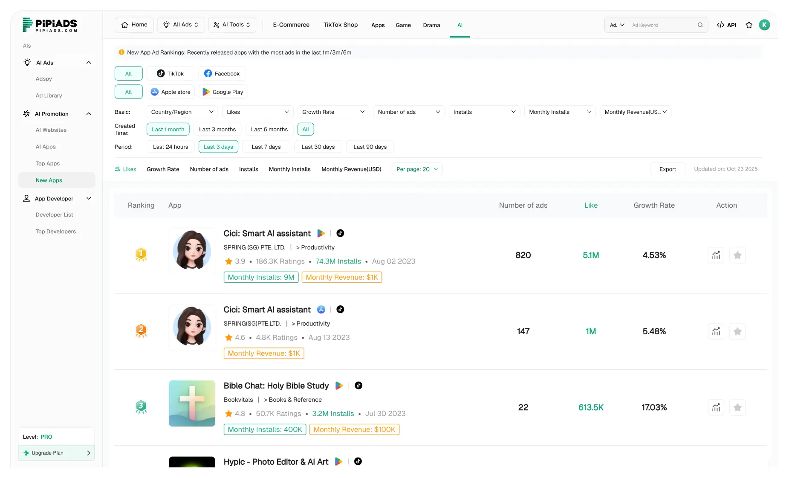Switch to the E-Commerce tab
Image resolution: width=789 pixels, height=478 pixels.
pos(291,25)
